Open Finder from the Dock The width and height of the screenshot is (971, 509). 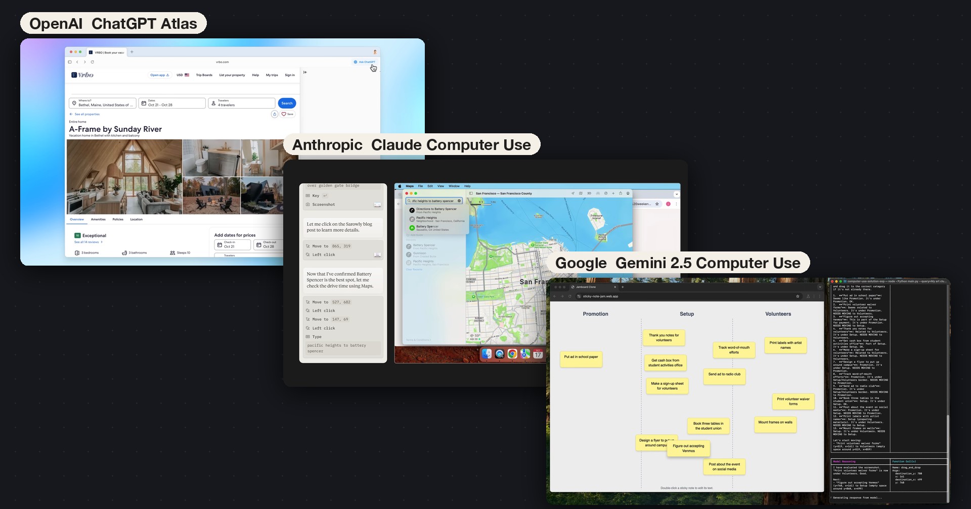487,354
